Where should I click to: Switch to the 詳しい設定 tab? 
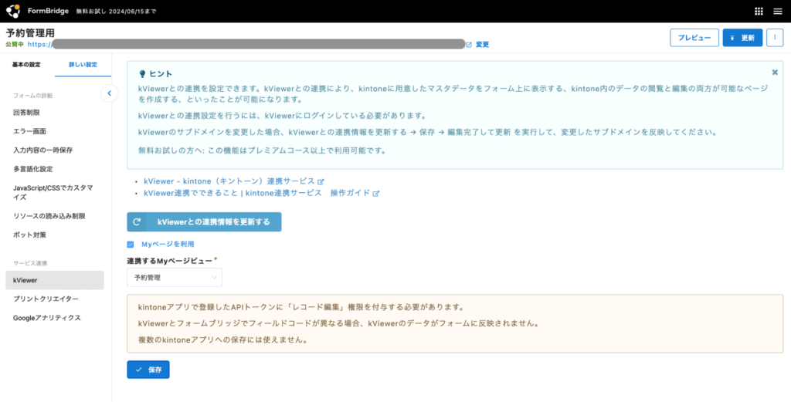click(x=83, y=65)
